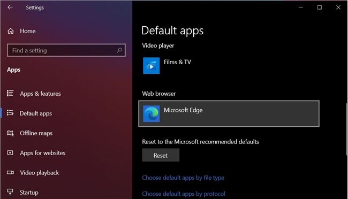348x199 pixels.
Task: Click the Video player label
Action: 158,45
